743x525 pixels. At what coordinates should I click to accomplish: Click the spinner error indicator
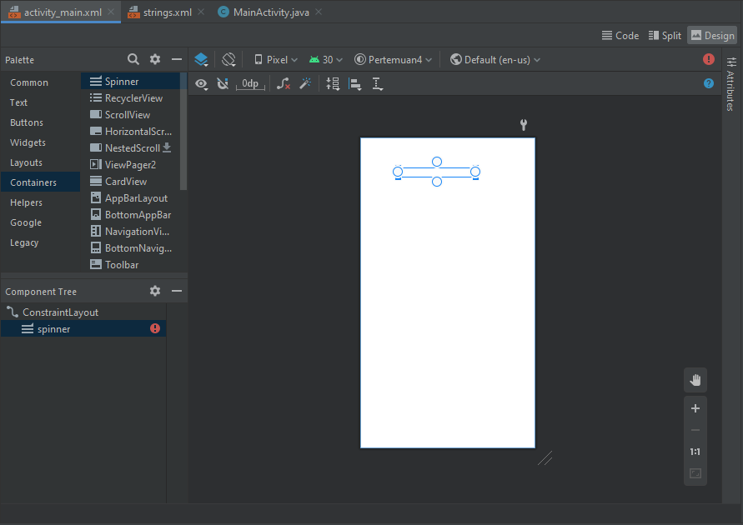click(x=155, y=328)
